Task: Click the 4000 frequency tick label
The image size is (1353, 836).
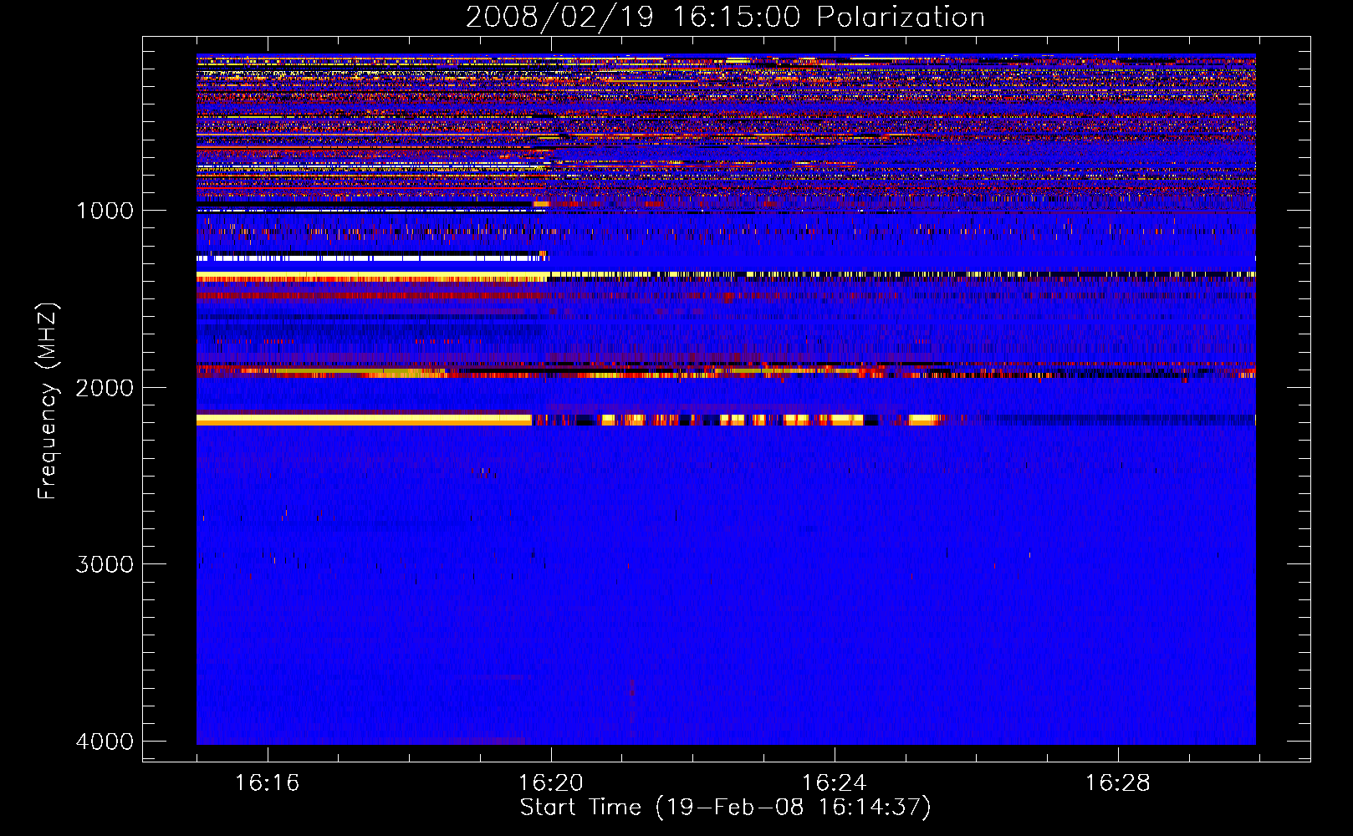Action: 105,742
